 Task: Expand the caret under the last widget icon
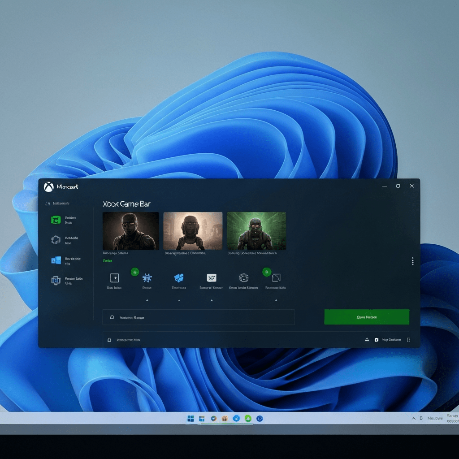(x=276, y=300)
